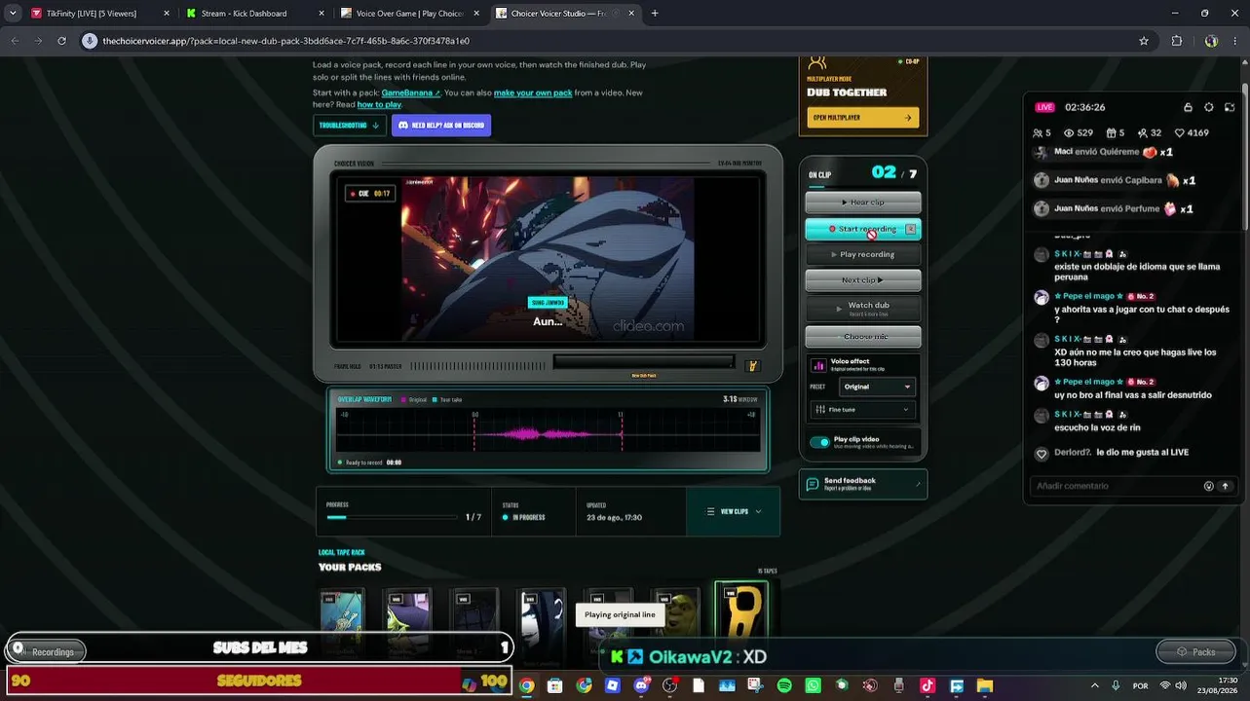The image size is (1250, 701).
Task: Click the viewers count eye icon
Action: point(1069,133)
